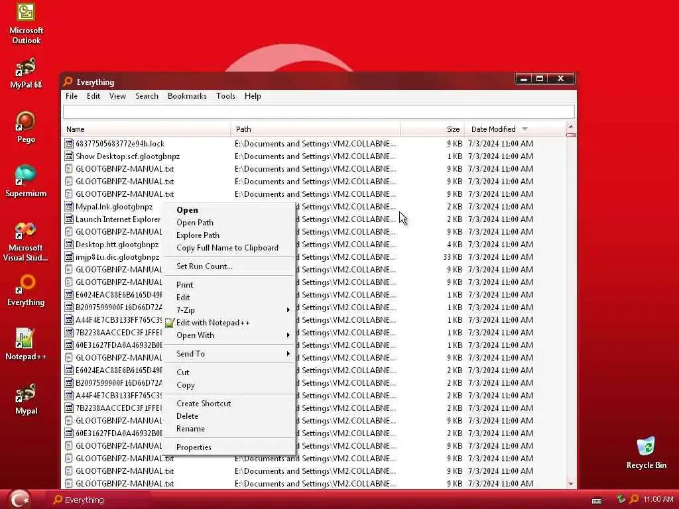Click the file icon of Desktop.htt.glootgbnpz
This screenshot has height=509, width=679.
[69, 244]
